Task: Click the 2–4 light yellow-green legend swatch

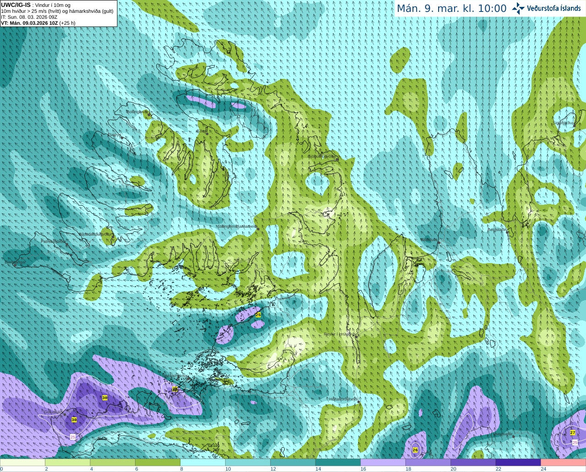Action: (x=68, y=462)
